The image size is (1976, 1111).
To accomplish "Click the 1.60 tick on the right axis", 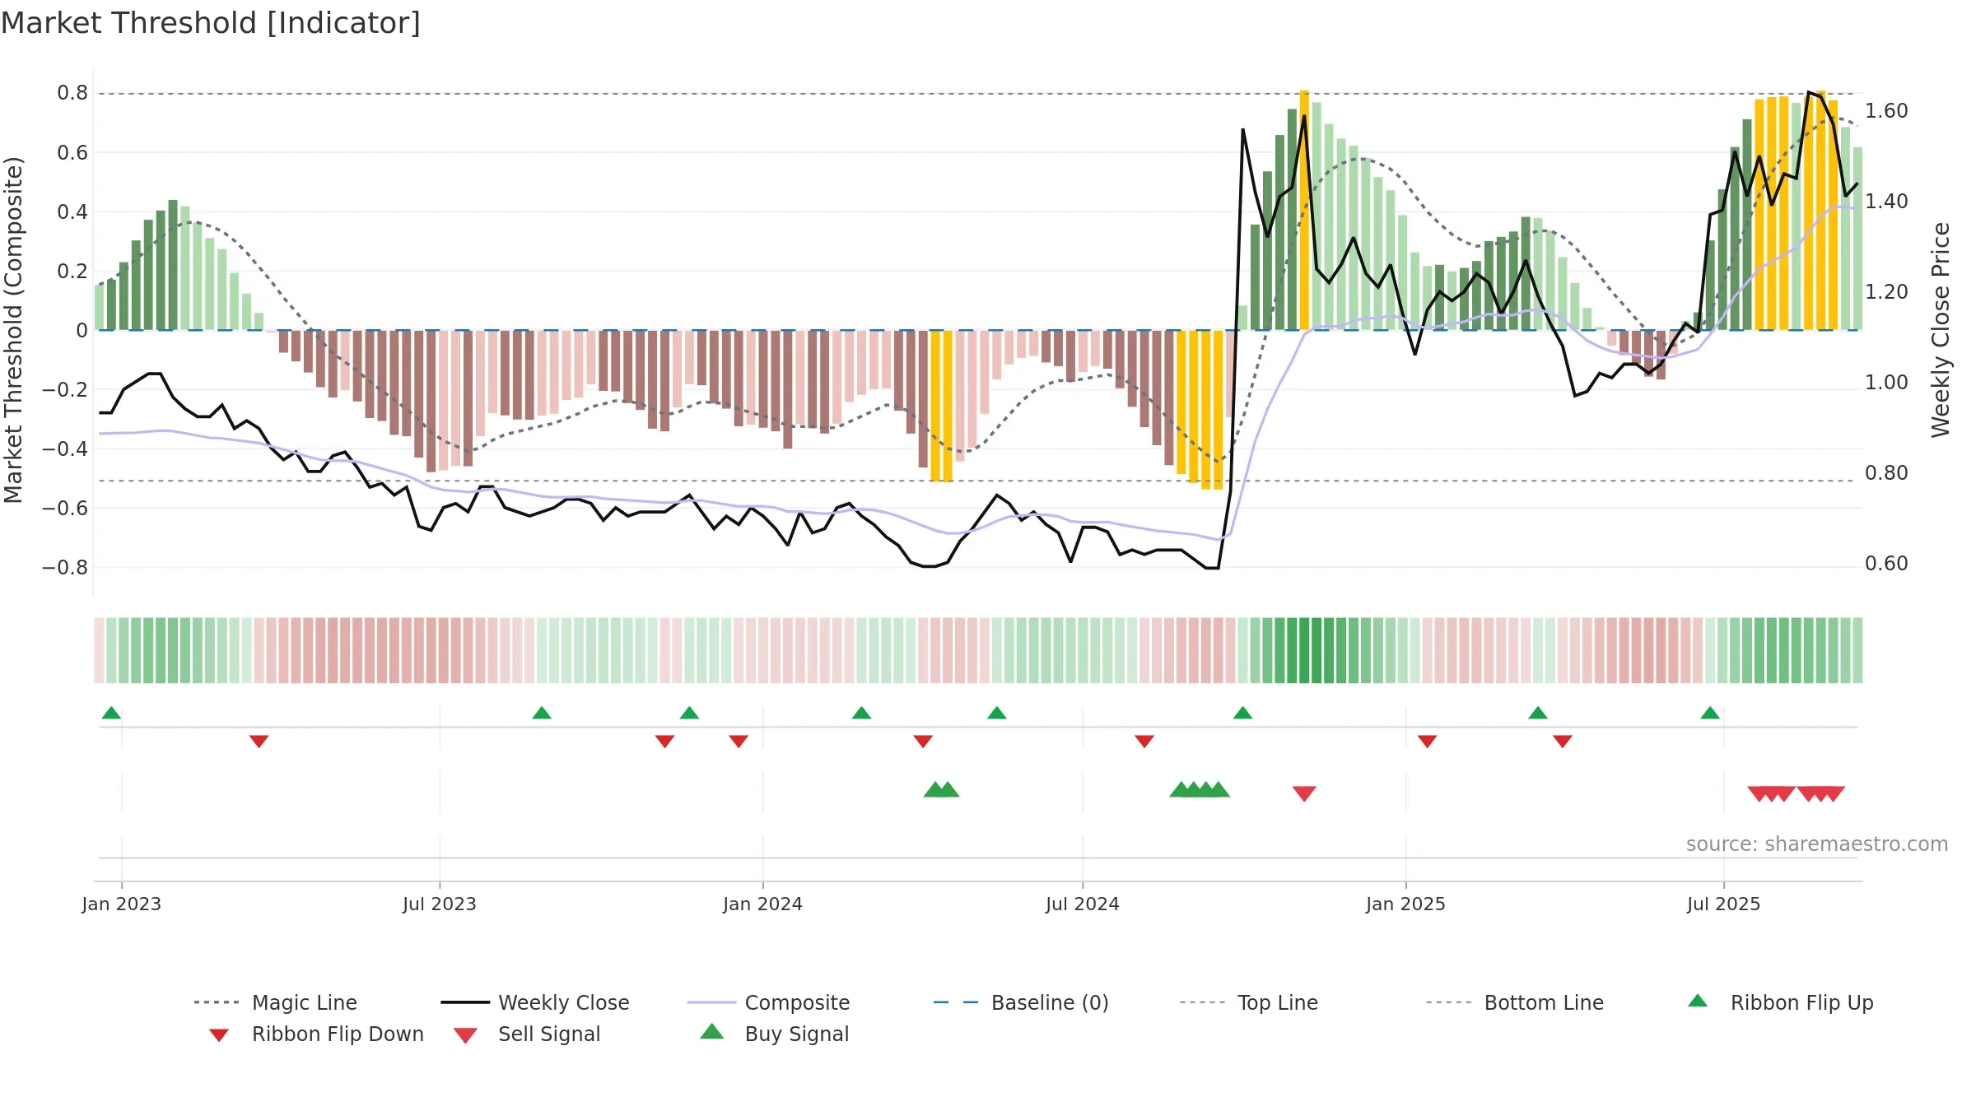I will click(x=1886, y=111).
